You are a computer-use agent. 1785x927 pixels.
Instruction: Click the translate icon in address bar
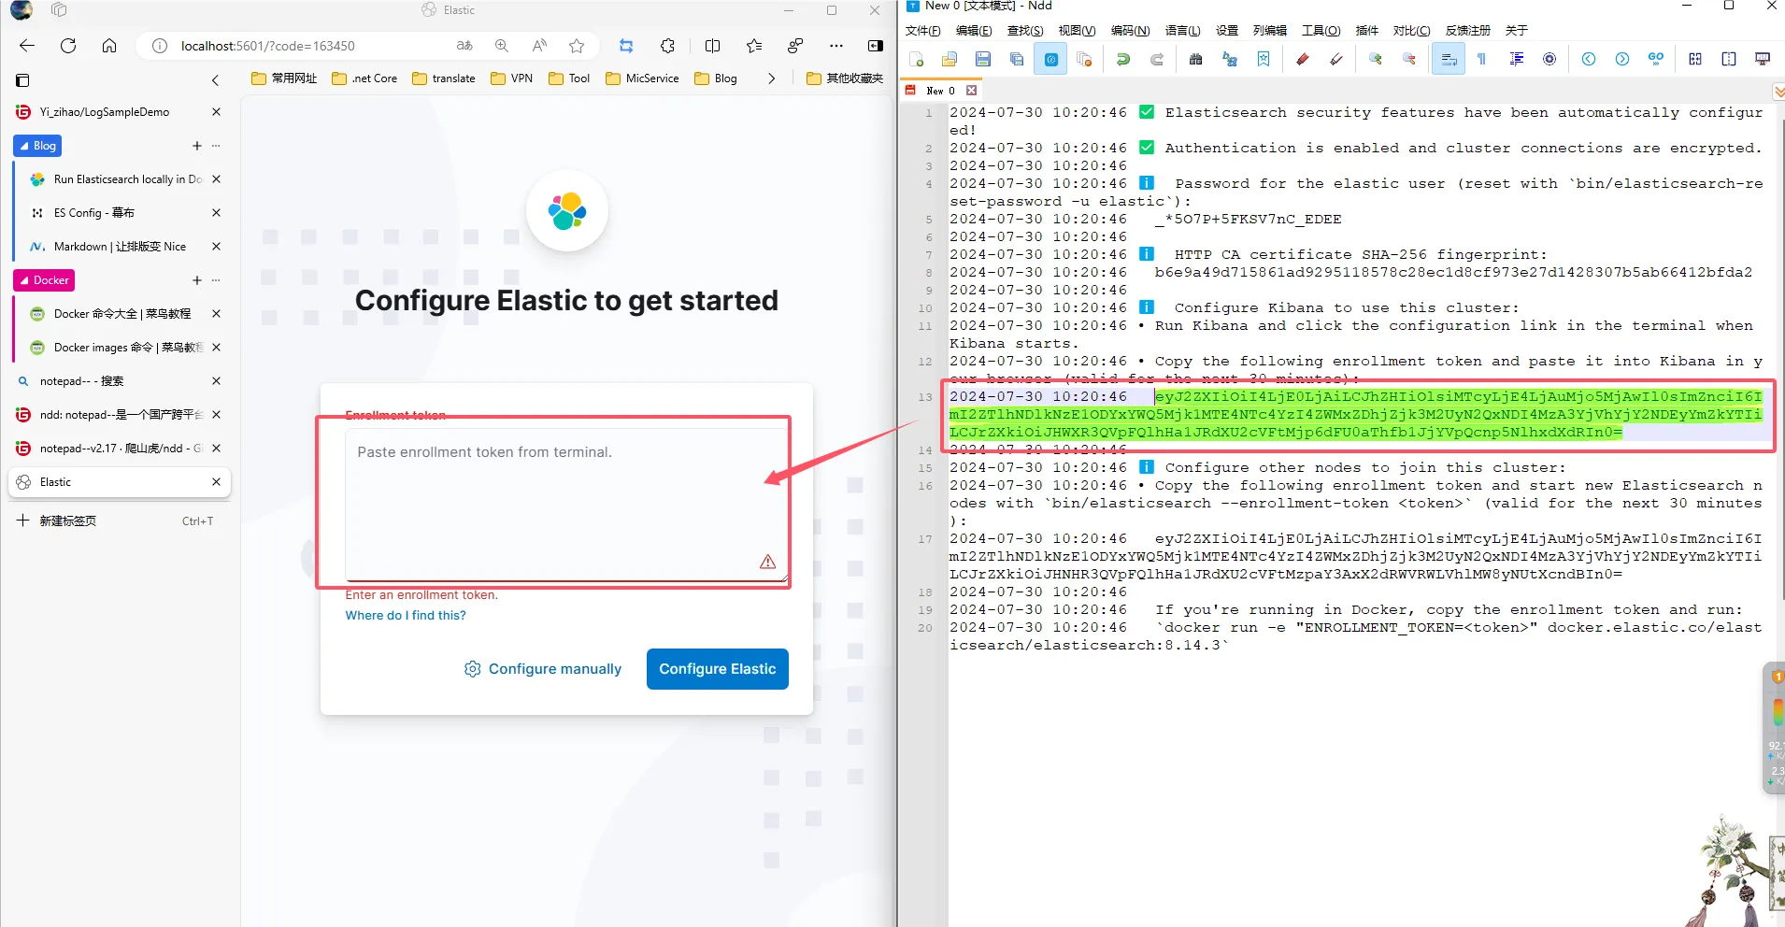click(x=464, y=46)
